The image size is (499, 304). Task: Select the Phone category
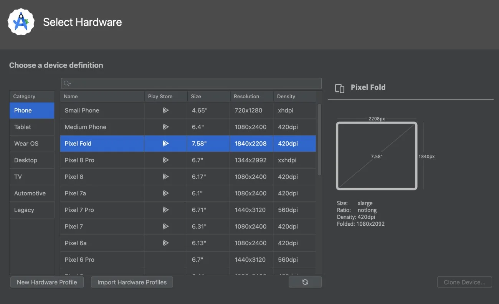pyautogui.click(x=32, y=111)
